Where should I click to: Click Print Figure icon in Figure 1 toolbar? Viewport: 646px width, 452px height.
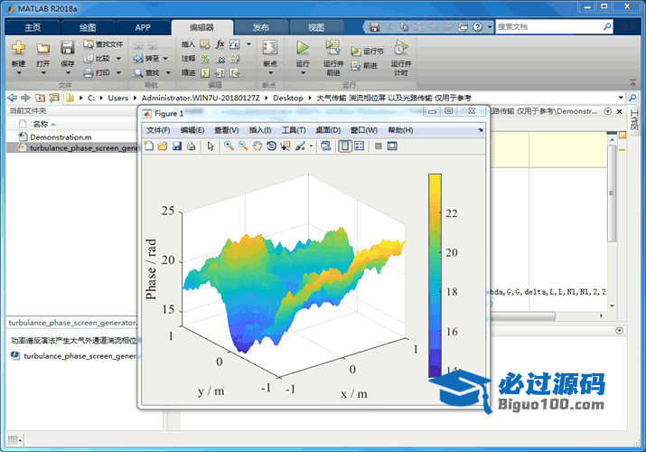[x=191, y=146]
